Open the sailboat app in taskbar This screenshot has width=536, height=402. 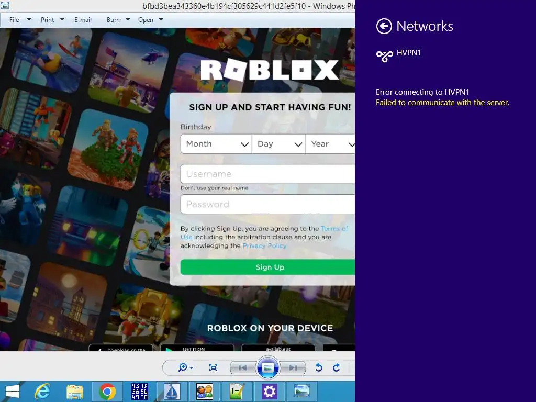click(x=172, y=392)
